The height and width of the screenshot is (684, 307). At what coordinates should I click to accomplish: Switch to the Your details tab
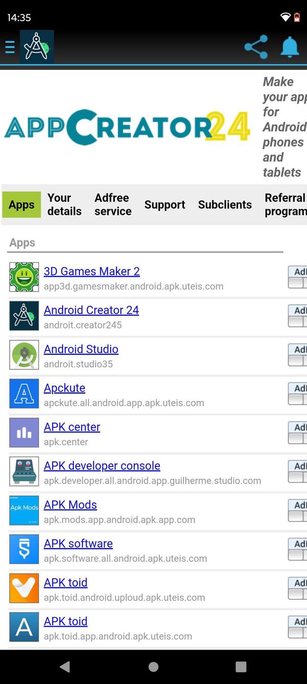point(64,204)
